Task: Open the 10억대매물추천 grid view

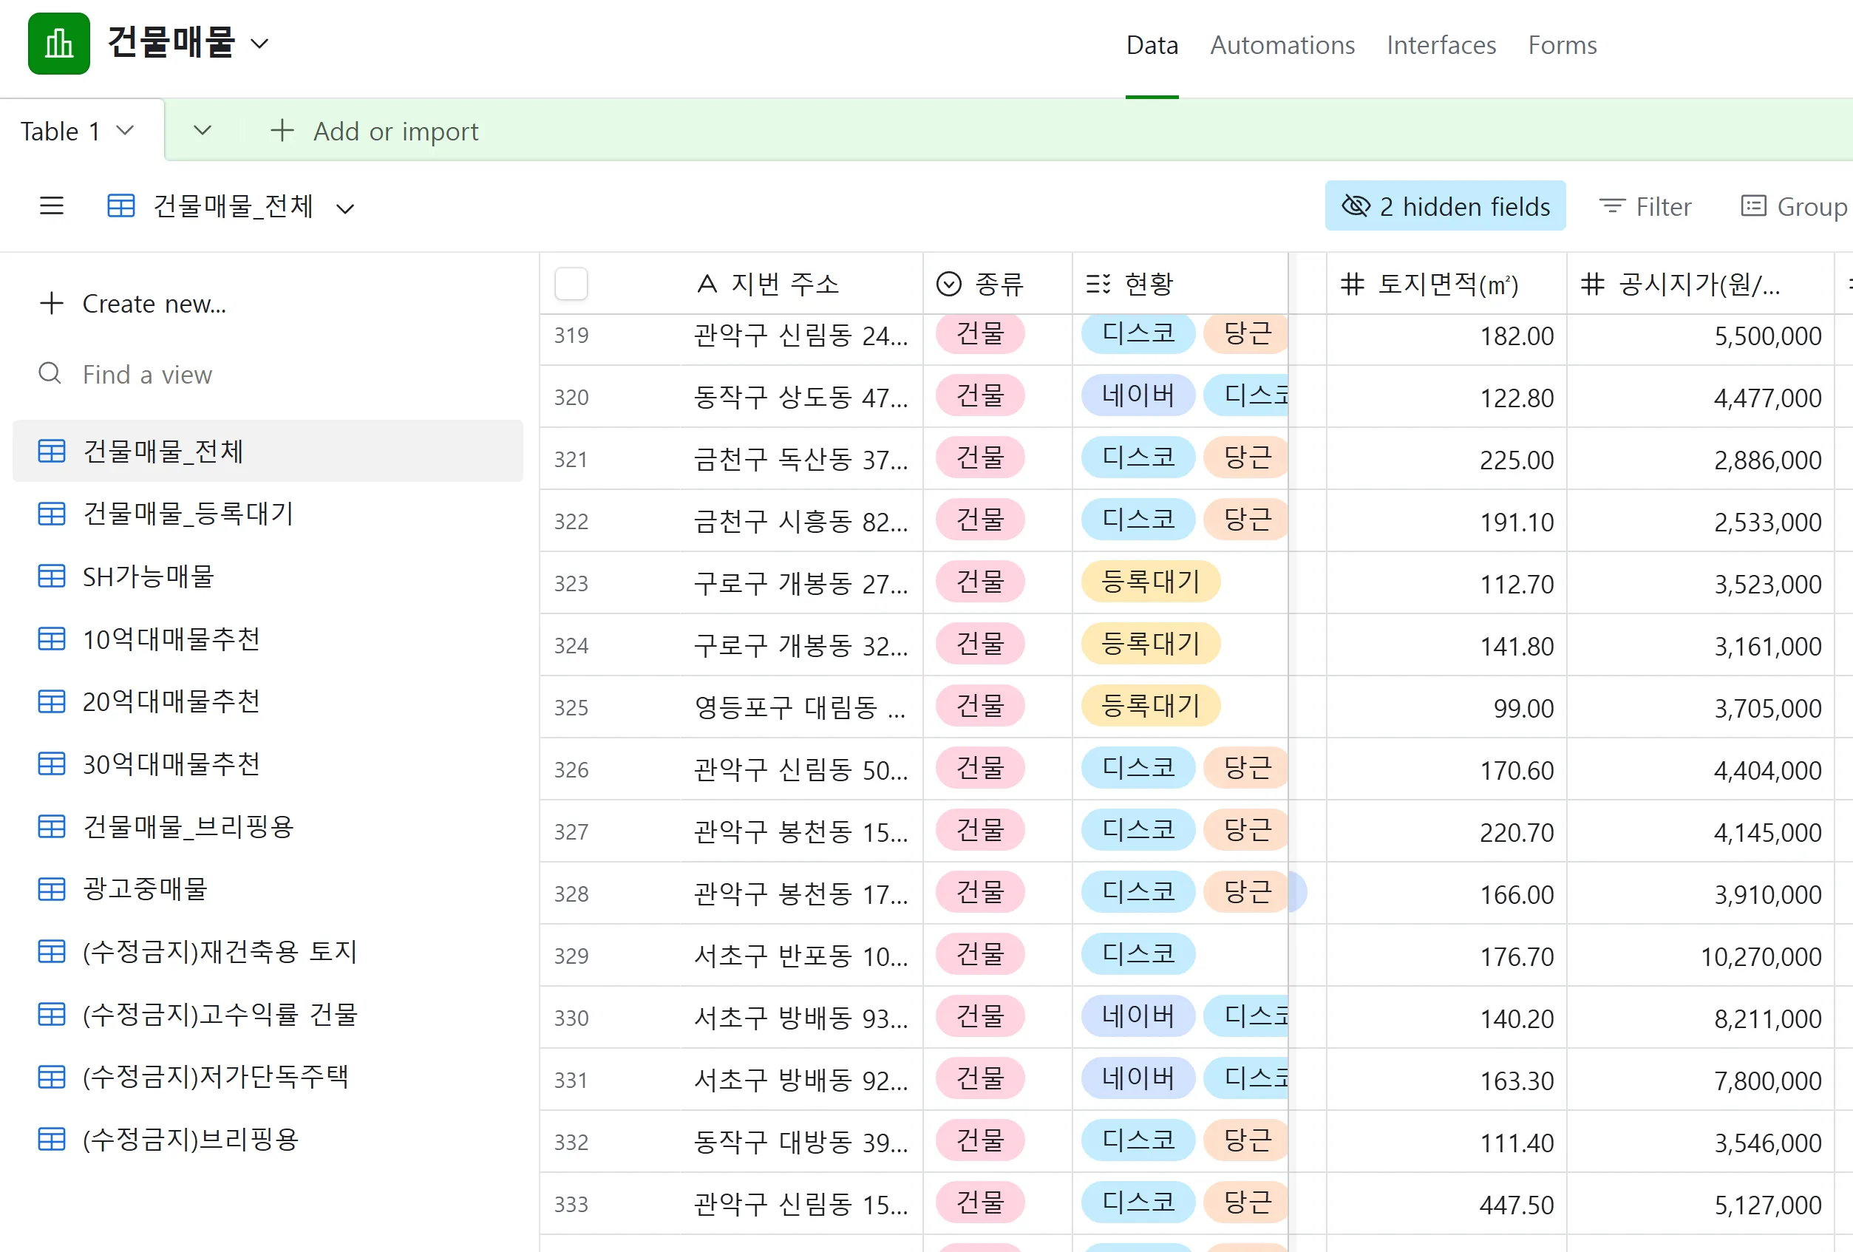Action: point(268,639)
